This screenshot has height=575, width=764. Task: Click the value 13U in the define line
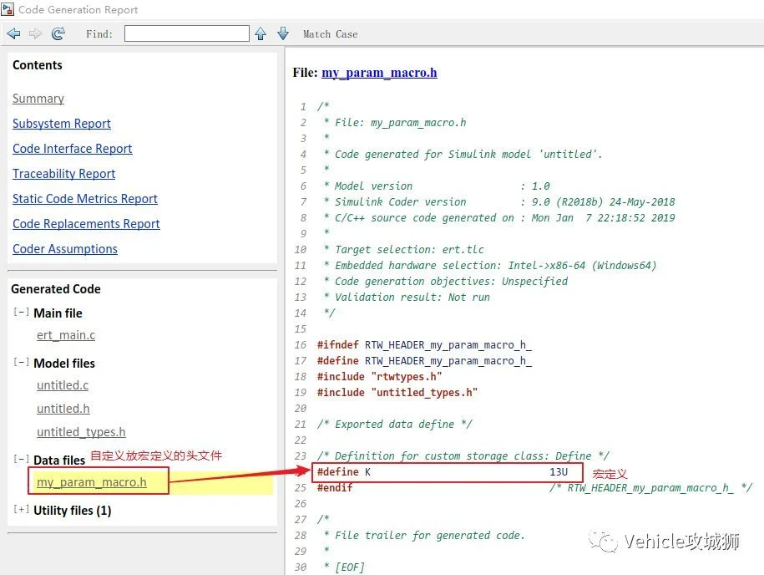pos(559,472)
